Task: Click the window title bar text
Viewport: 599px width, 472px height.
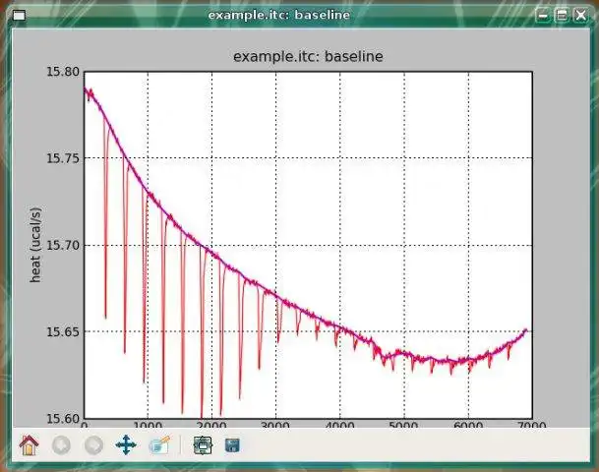Action: tap(279, 15)
